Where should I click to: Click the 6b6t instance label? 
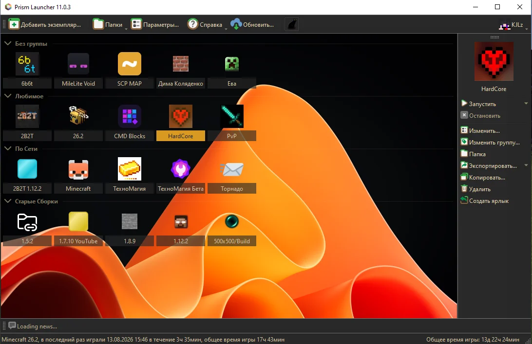coord(27,83)
